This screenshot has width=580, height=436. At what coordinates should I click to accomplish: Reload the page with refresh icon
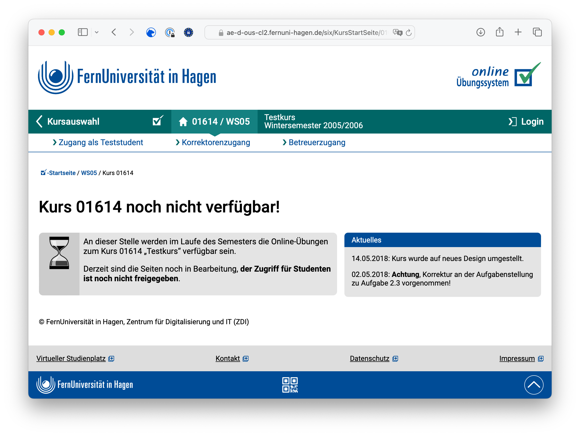click(x=408, y=32)
